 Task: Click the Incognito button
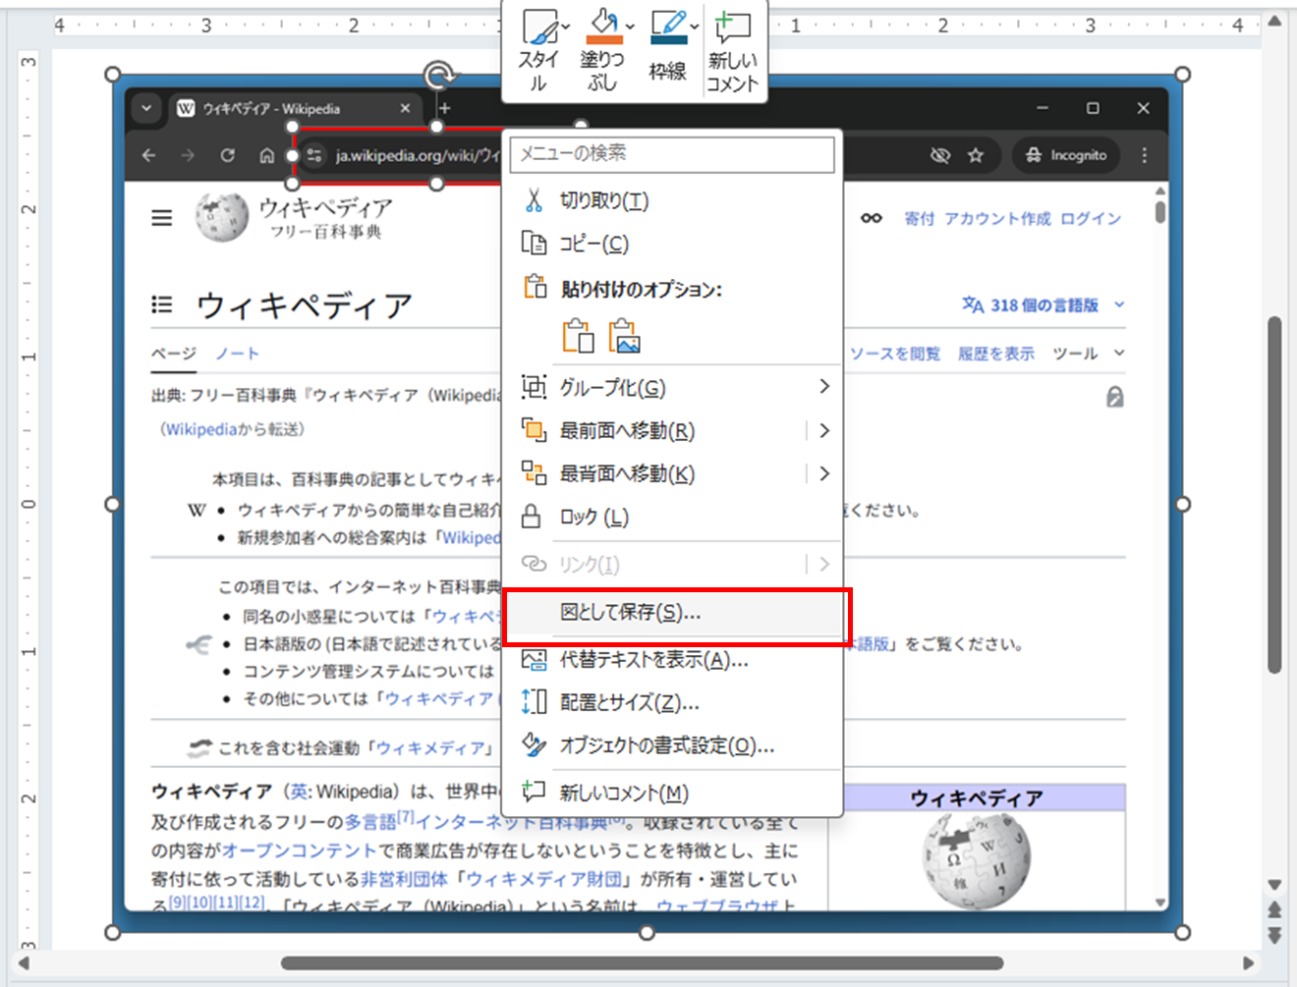point(1066,155)
